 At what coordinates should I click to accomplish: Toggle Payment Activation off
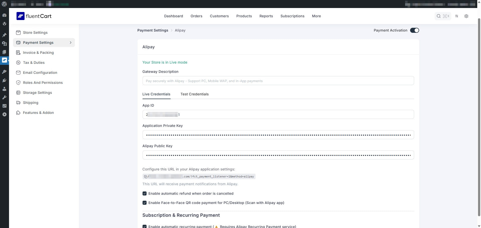[415, 30]
